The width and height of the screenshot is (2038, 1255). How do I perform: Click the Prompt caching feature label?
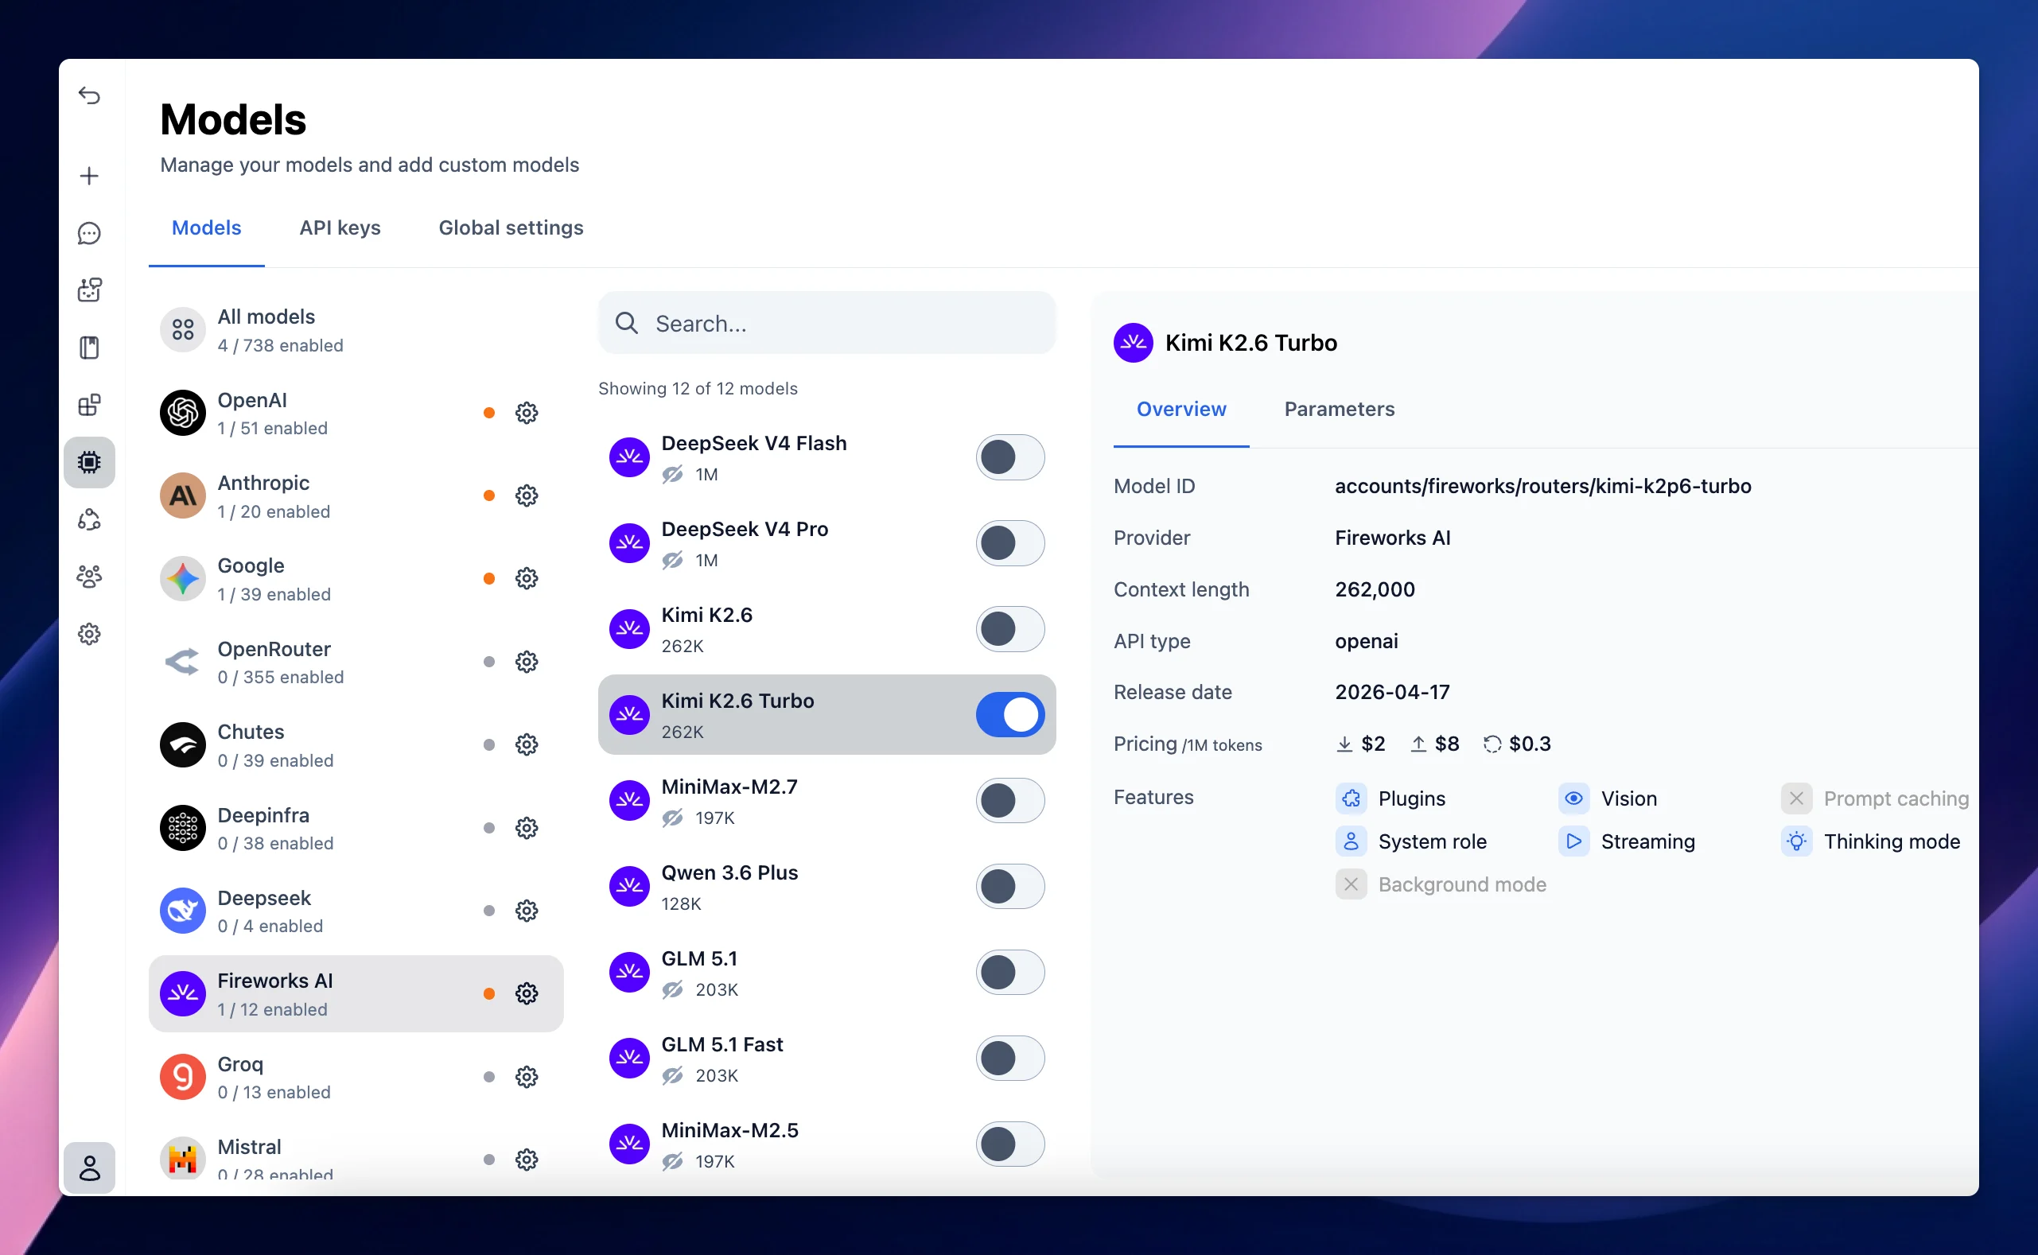[1896, 798]
